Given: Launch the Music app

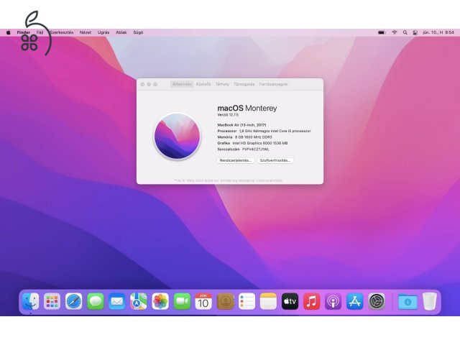Looking at the screenshot, I should point(311,301).
